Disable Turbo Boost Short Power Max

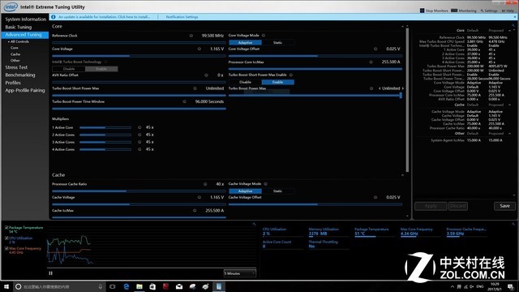click(x=245, y=82)
